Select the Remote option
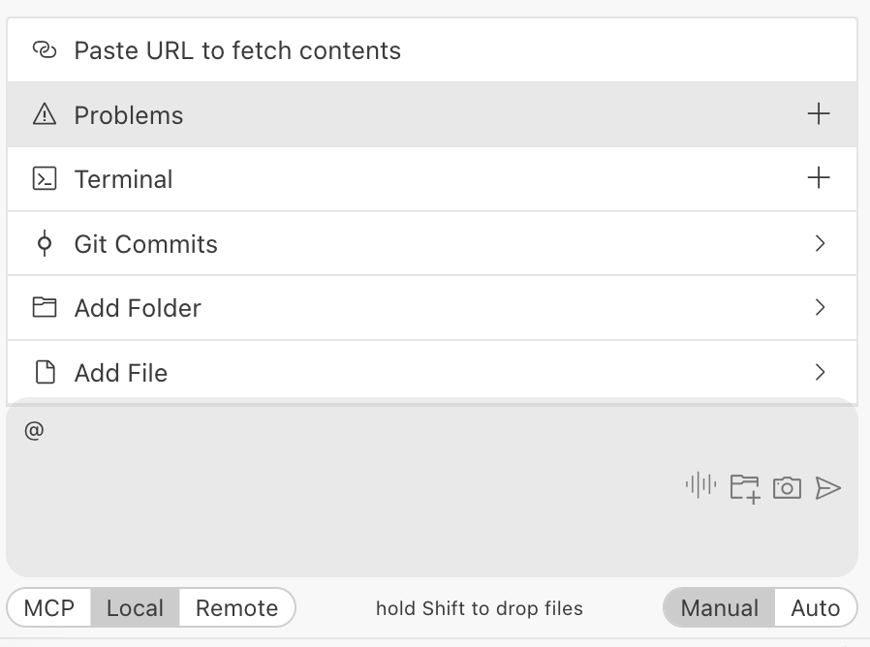Image resolution: width=870 pixels, height=647 pixels. click(236, 608)
